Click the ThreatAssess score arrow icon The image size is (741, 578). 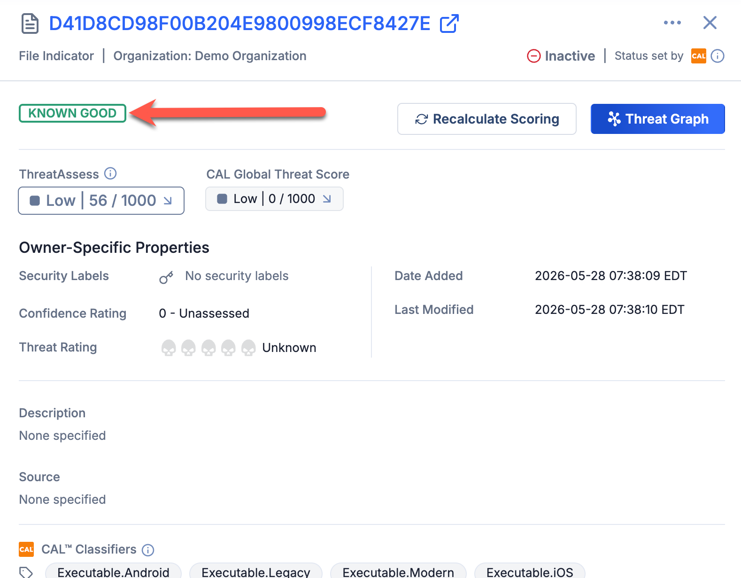pos(168,201)
